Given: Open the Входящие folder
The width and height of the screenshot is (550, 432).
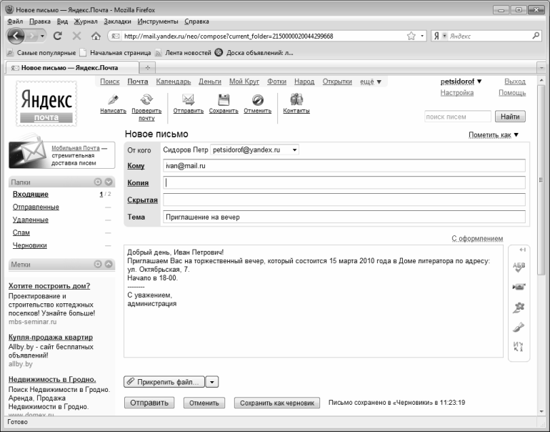Looking at the screenshot, I should click(31, 195).
